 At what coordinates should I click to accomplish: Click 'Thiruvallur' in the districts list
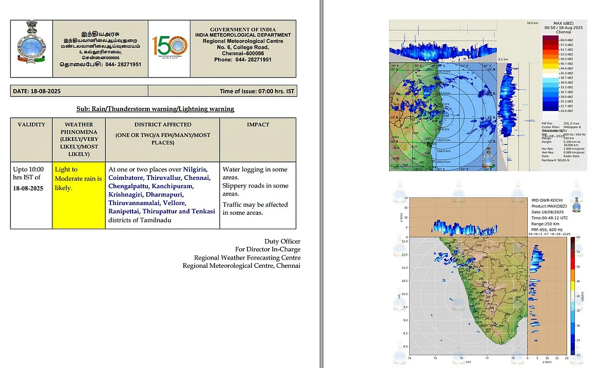163,178
